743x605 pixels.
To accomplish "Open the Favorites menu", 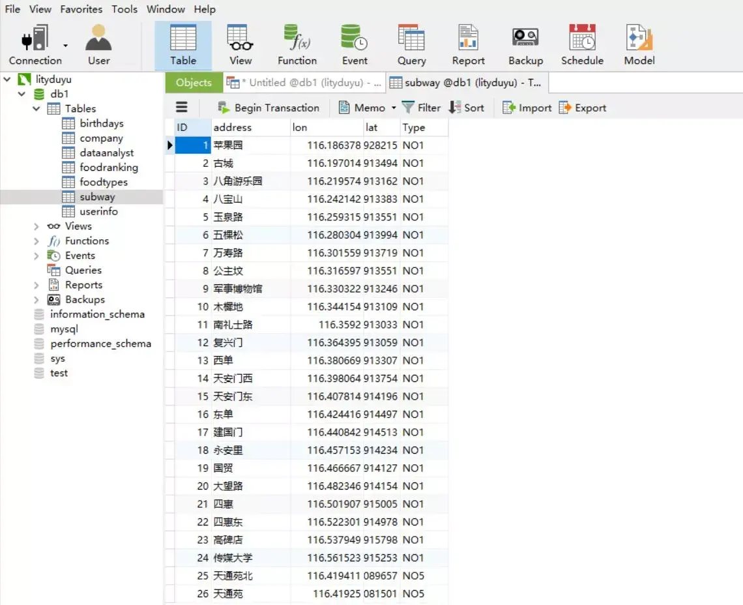I will pyautogui.click(x=81, y=9).
